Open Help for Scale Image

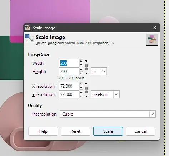click(x=43, y=131)
